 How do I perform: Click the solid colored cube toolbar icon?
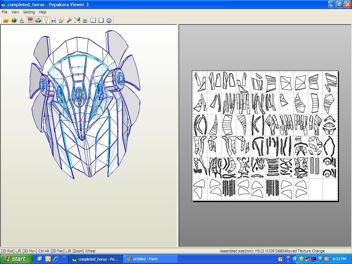tap(14, 21)
